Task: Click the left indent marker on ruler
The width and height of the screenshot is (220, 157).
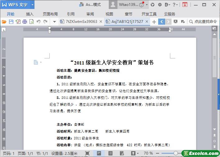Action: [x=49, y=32]
